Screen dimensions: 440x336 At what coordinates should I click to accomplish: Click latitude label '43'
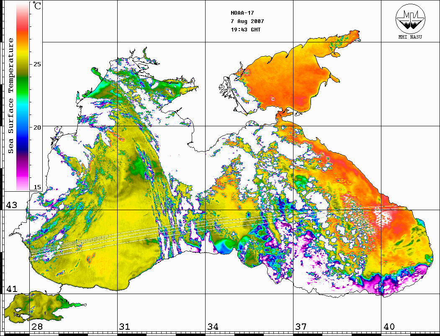pos(11,205)
